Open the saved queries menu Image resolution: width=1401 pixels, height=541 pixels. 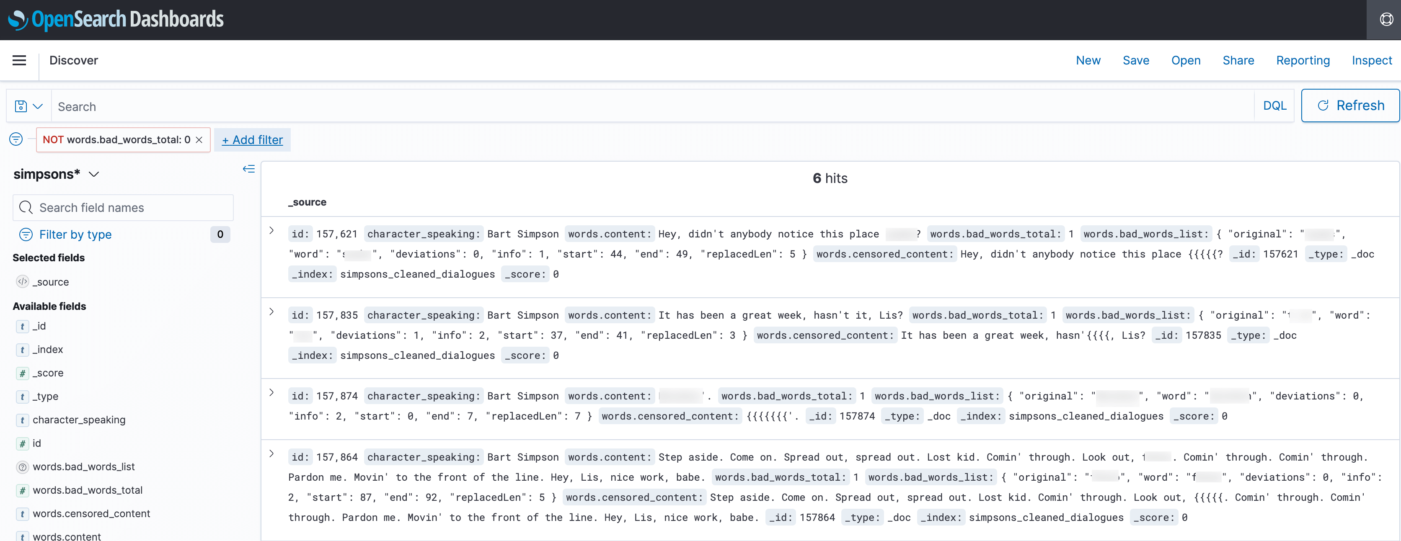28,106
